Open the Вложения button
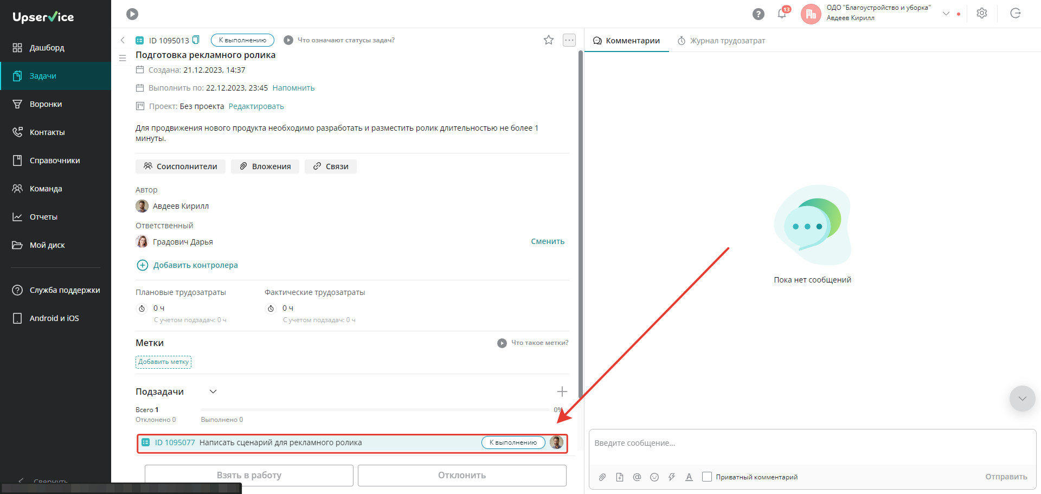The image size is (1041, 494). [266, 166]
